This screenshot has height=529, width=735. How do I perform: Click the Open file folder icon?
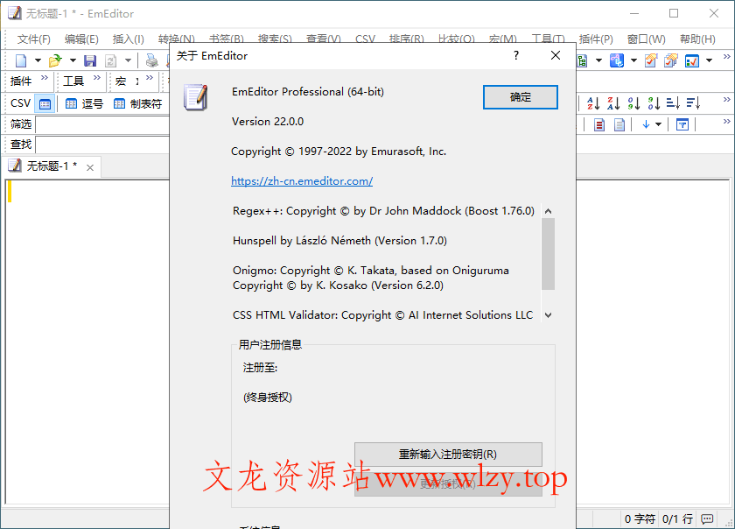click(x=54, y=60)
